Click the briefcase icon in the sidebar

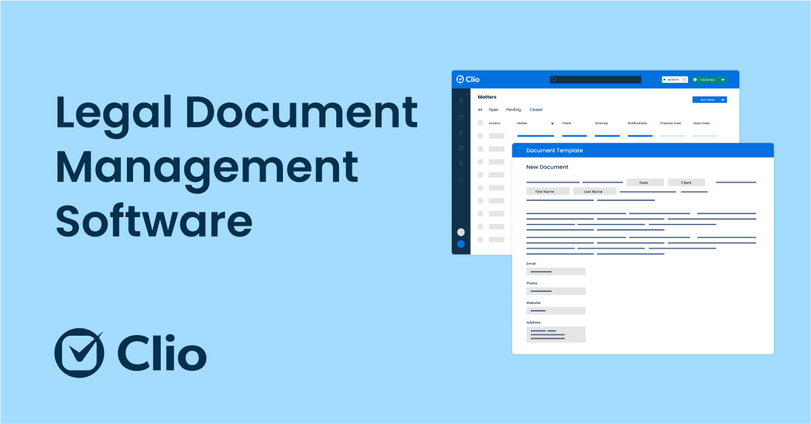461,148
